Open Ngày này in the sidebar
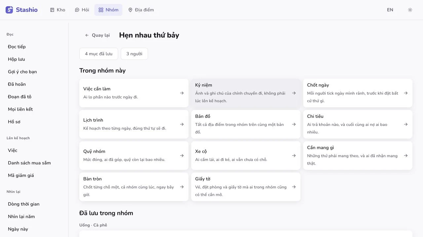 (x=34, y=229)
